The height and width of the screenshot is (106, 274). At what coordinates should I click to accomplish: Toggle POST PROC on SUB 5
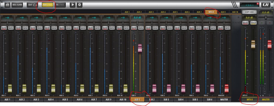199,28
